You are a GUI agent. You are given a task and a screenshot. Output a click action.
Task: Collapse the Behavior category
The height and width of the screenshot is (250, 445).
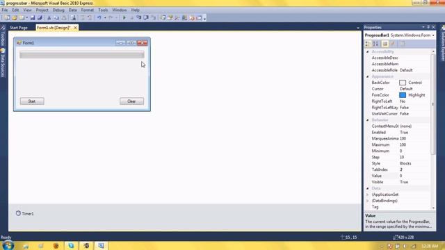(x=368, y=120)
